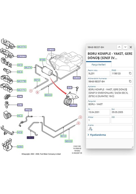Select the 9155 fuel filter label
The image size is (136, 194).
[42, 60]
